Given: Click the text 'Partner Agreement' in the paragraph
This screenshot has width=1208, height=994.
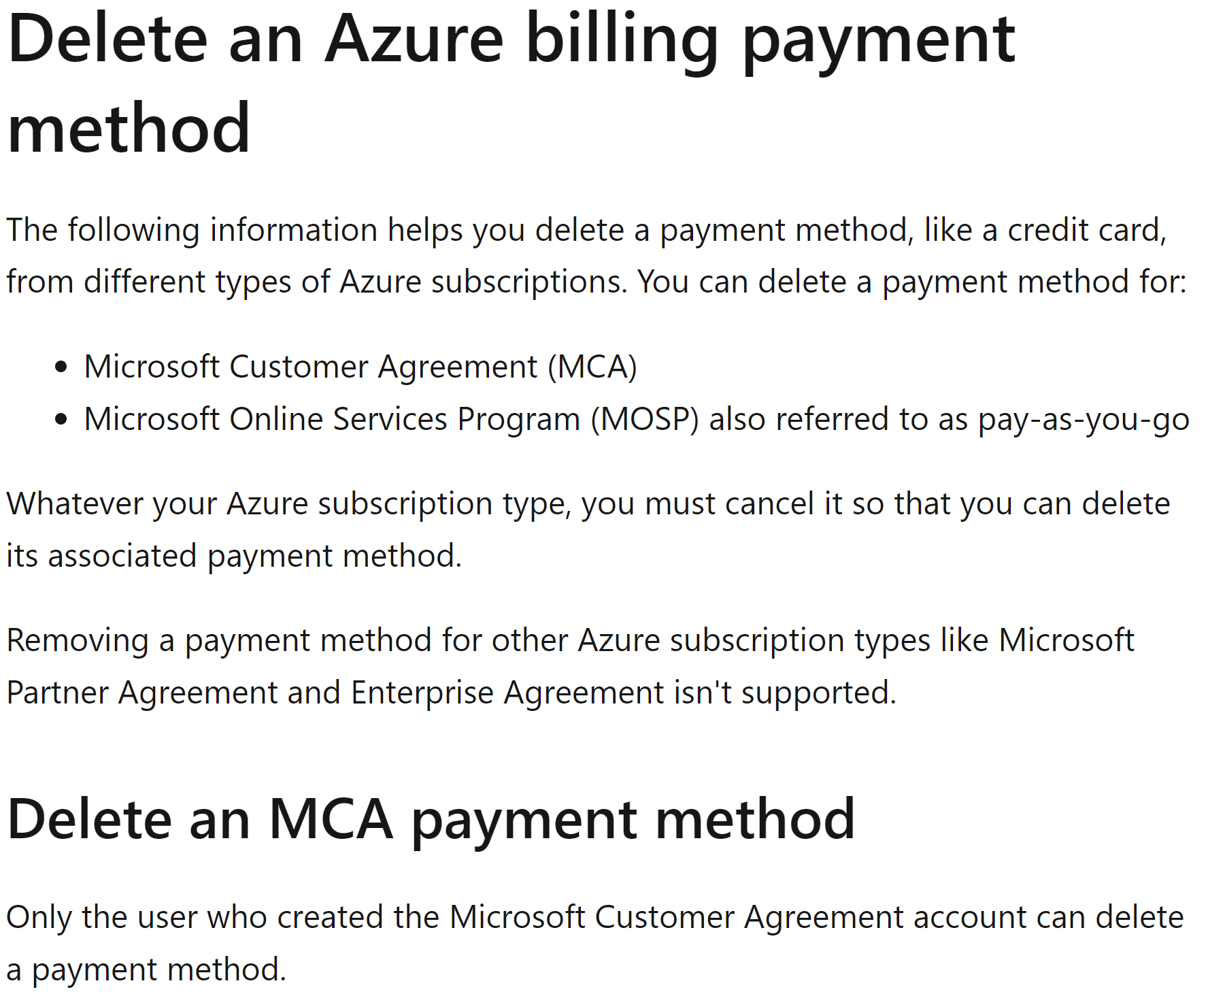Looking at the screenshot, I should click(141, 693).
